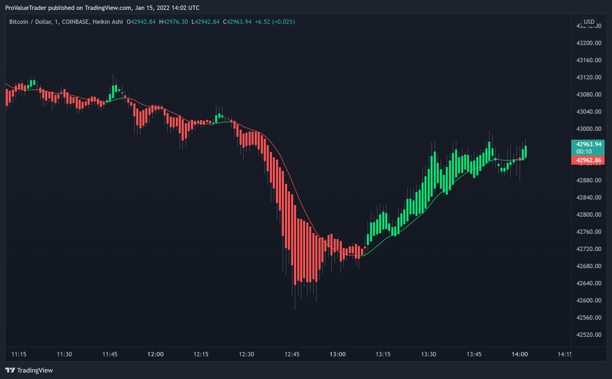Click the 42800.00 price axis label
Image resolution: width=612 pixels, height=379 pixels.
[x=589, y=215]
